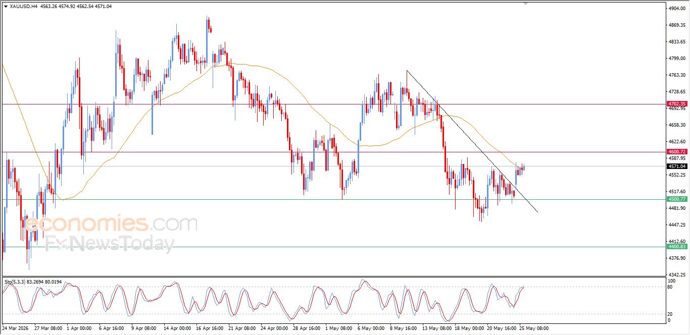Click the black descending trendline
This screenshot has height=335, width=690.
(x=472, y=141)
